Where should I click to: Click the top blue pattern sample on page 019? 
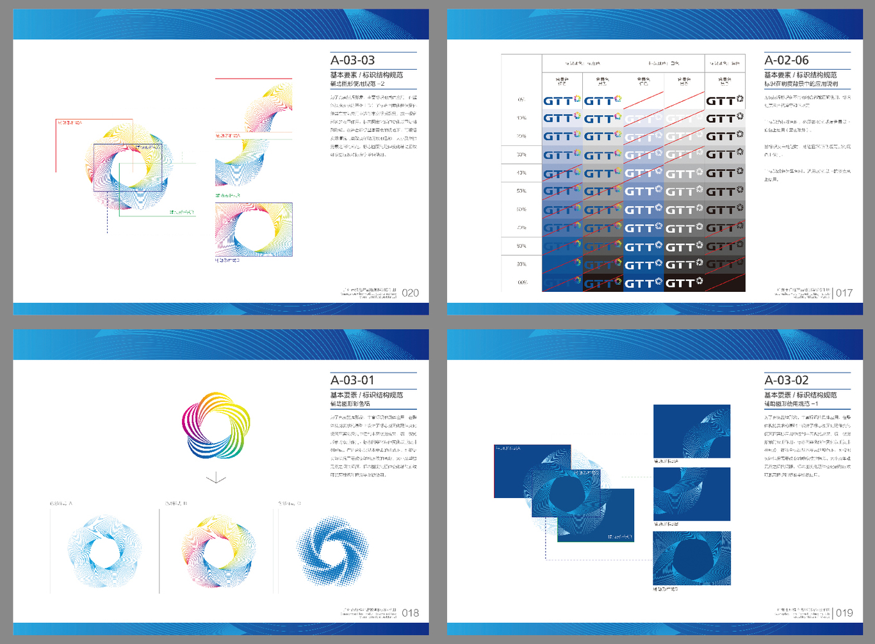click(692, 431)
